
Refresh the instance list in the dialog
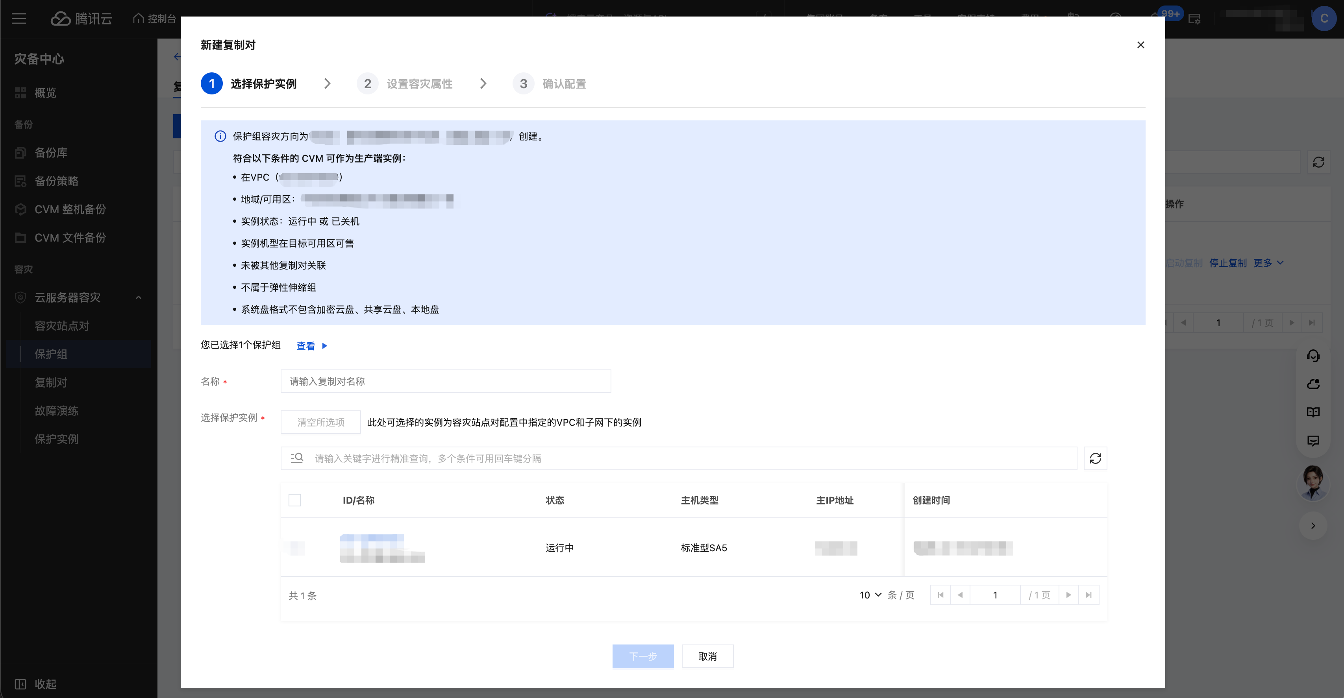pos(1095,458)
